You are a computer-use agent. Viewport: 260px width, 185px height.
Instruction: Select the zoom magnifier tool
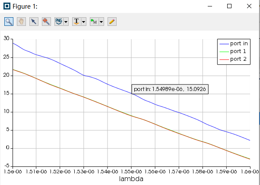point(9,22)
